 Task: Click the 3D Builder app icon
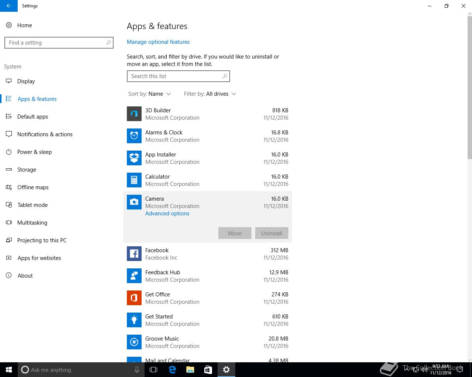point(134,114)
